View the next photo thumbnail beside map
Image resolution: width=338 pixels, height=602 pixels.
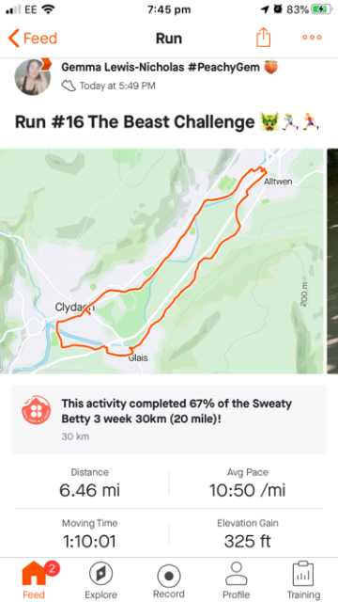[332, 261]
